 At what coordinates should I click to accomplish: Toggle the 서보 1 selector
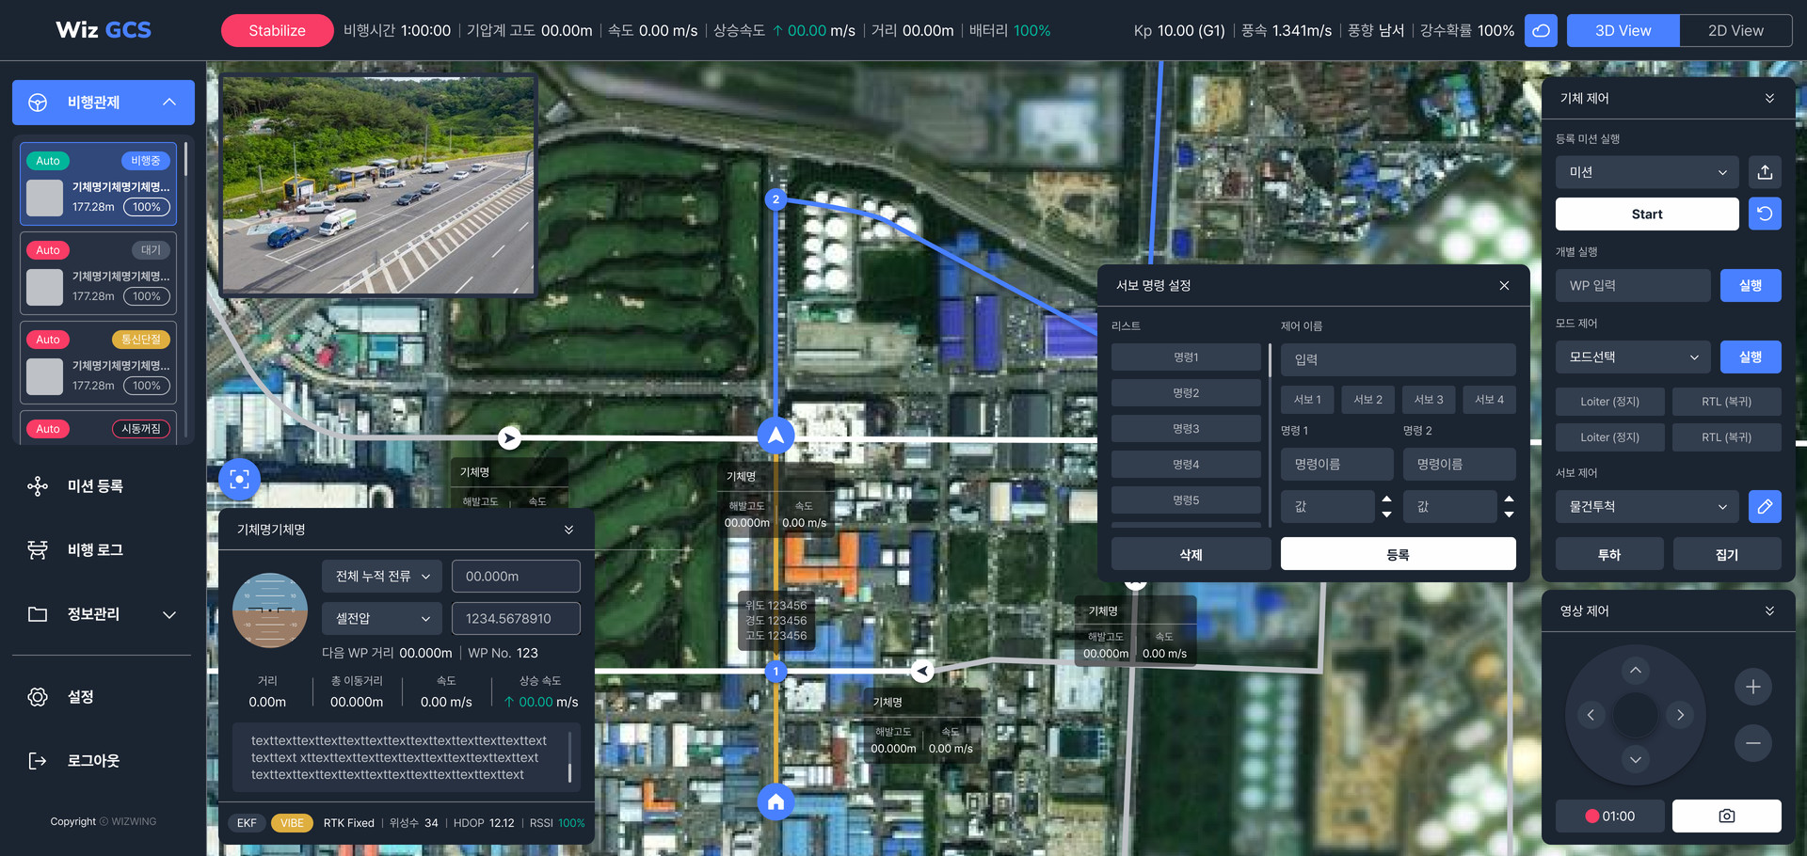(1307, 400)
